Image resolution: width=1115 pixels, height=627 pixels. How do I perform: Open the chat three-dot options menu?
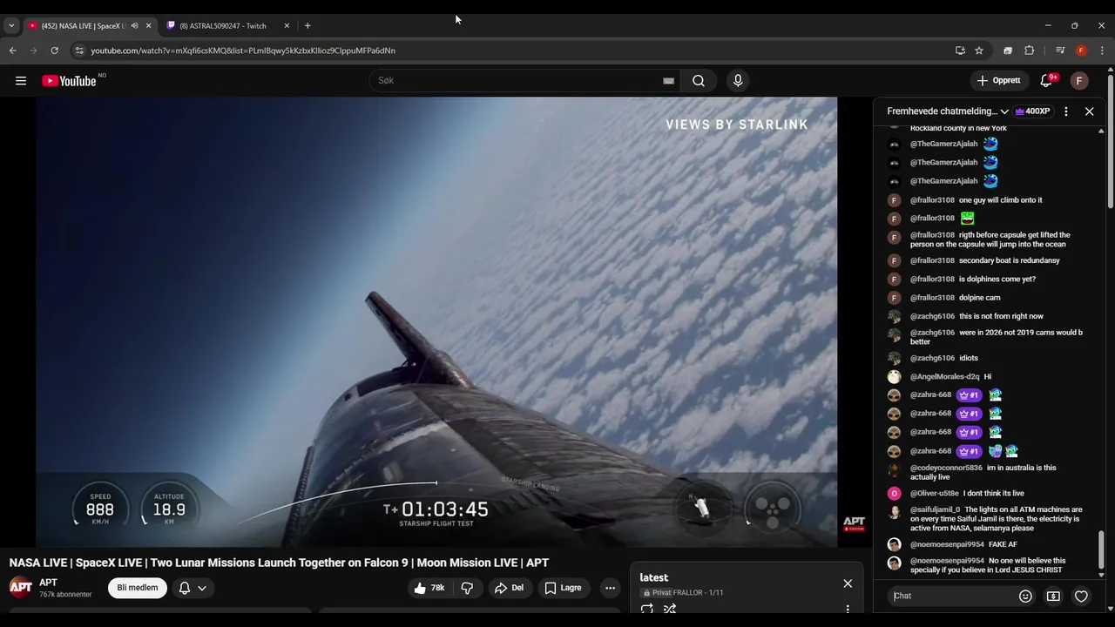pos(1066,111)
